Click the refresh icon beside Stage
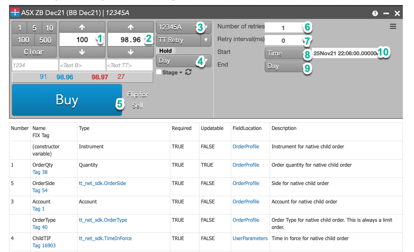 coord(188,72)
